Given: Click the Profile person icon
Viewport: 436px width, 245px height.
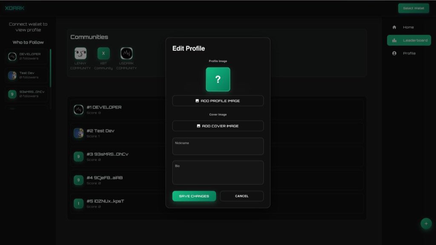Looking at the screenshot, I should (394, 53).
